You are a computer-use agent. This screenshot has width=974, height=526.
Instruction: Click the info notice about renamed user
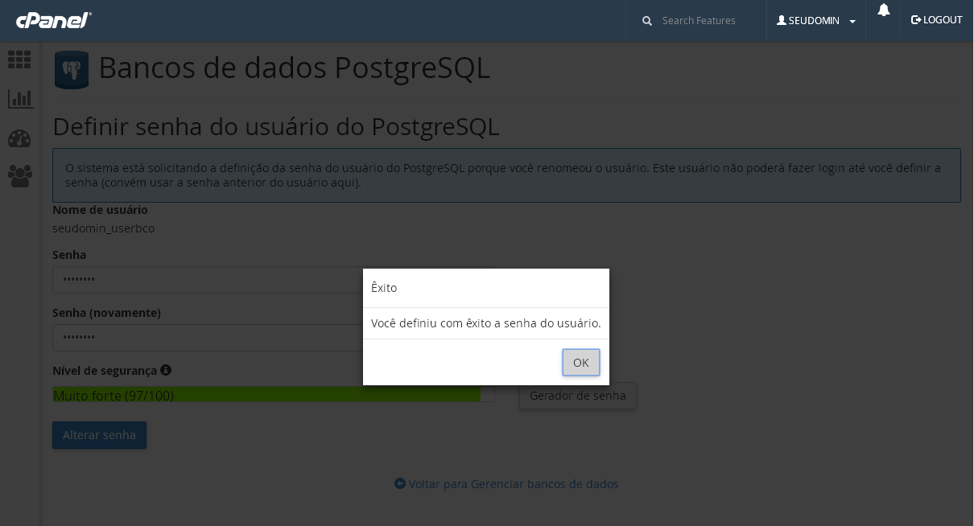pos(506,175)
